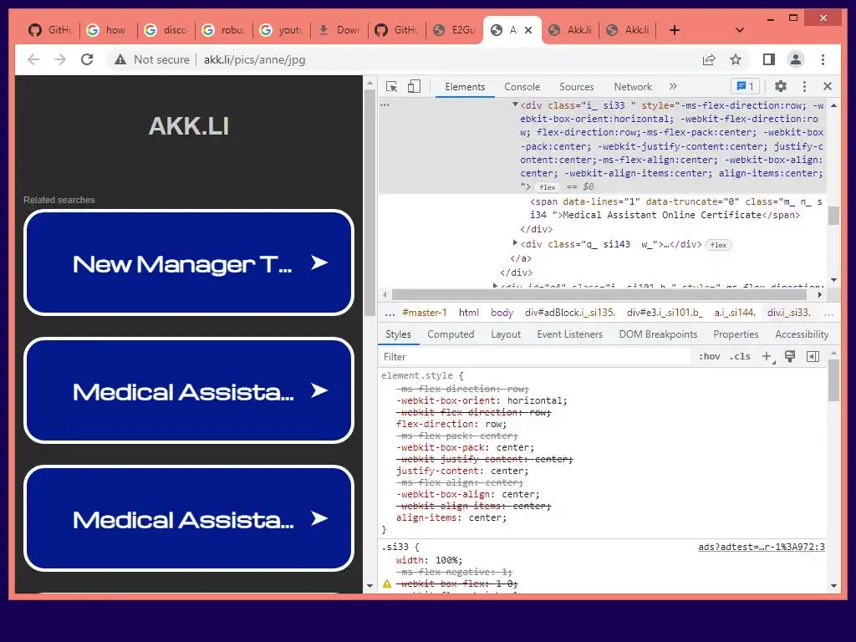This screenshot has height=642, width=856.
Task: Select the span Medical Assistant Online Certificate node
Action: point(675,208)
